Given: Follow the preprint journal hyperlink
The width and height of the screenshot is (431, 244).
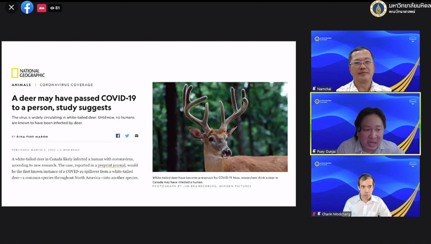Looking at the screenshot, I should click(x=110, y=166).
